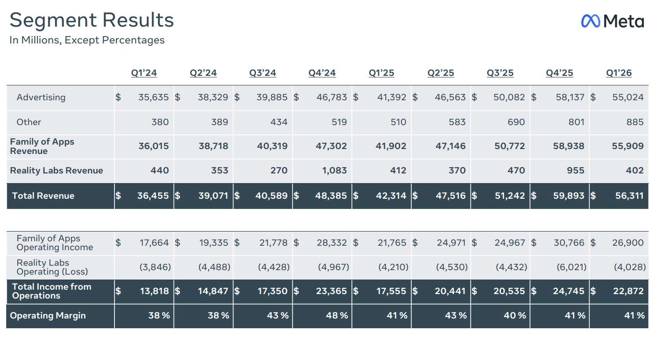Select the Q4'25 column header
The height and width of the screenshot is (338, 658).
tap(559, 73)
